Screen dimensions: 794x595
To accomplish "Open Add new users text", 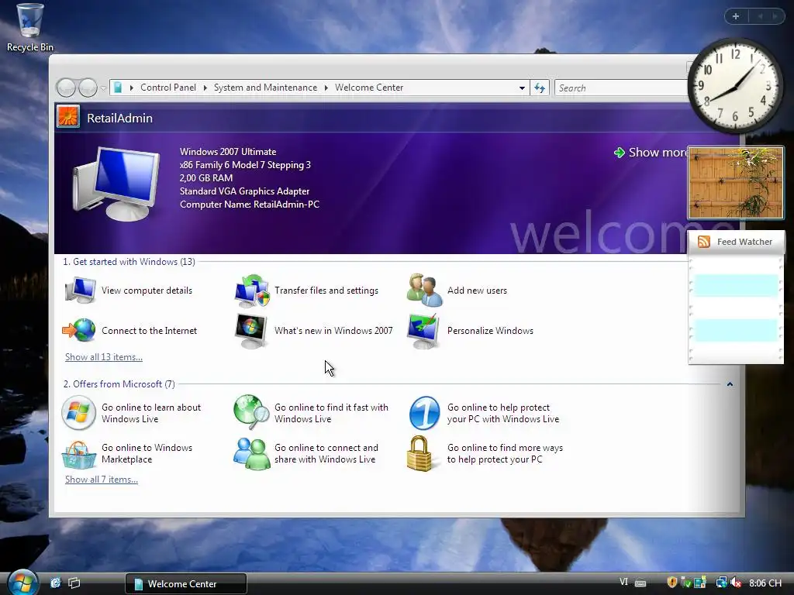I will coord(477,291).
